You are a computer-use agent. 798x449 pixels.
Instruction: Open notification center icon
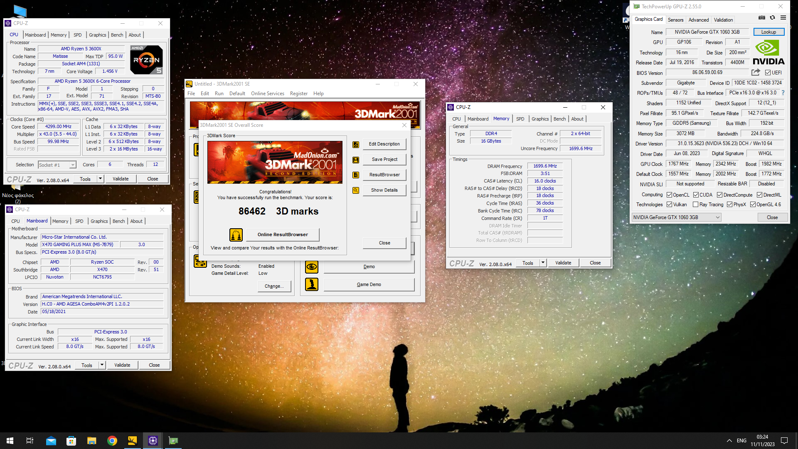[784, 441]
